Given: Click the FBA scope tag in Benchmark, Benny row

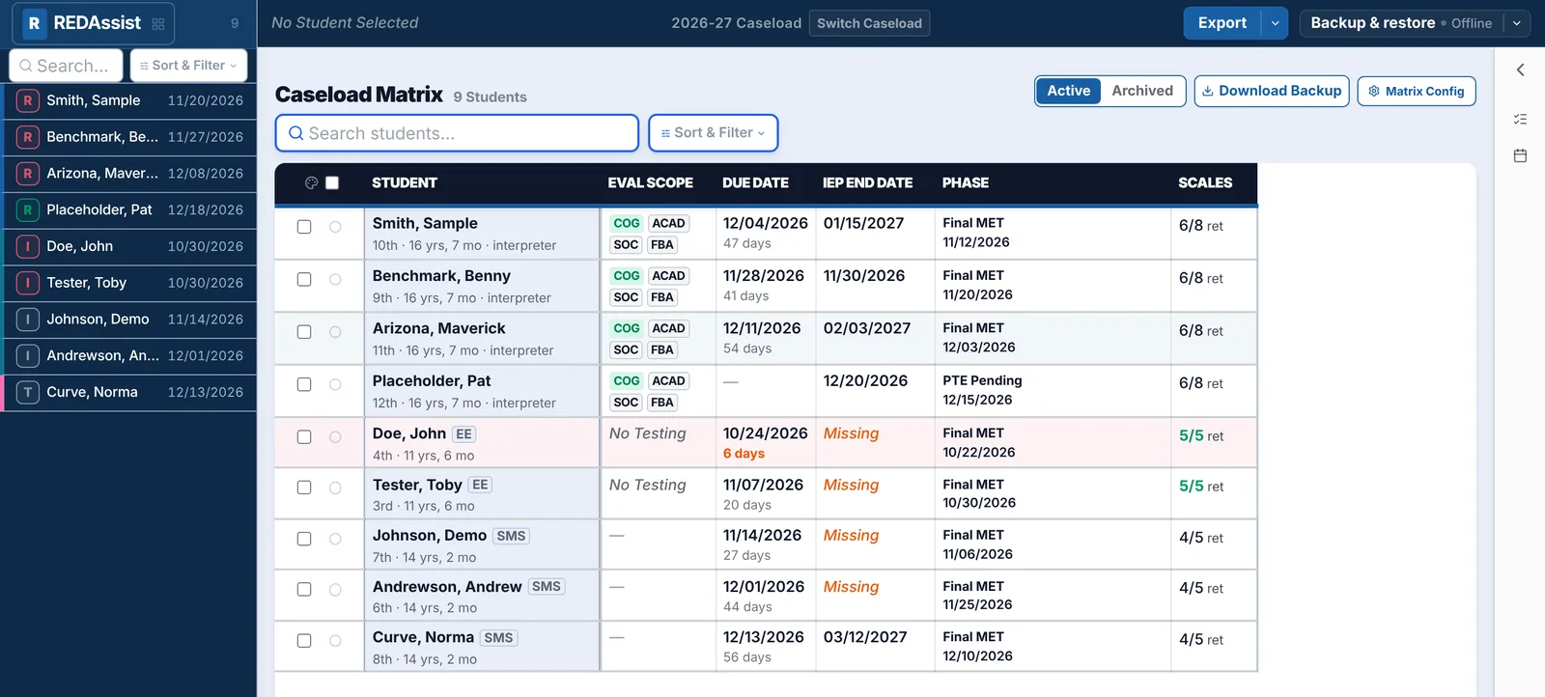Looking at the screenshot, I should pos(662,297).
